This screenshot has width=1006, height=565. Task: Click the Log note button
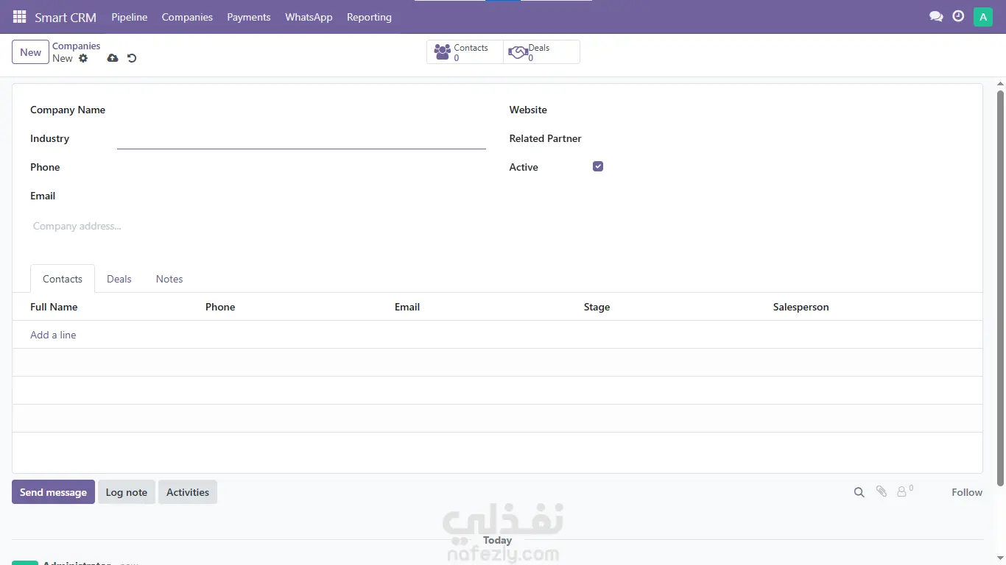[127, 492]
